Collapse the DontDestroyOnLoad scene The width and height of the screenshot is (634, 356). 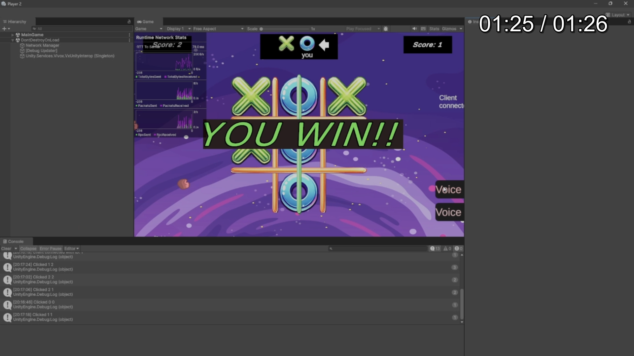click(x=13, y=40)
